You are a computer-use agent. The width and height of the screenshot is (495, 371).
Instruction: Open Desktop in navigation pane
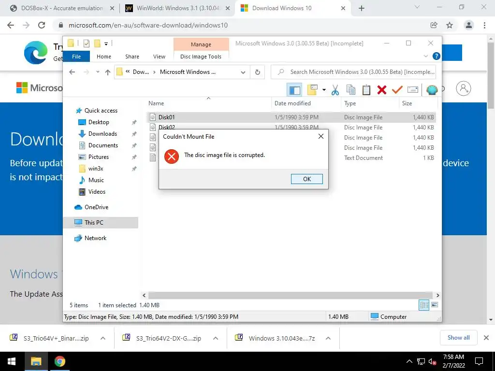pyautogui.click(x=99, y=122)
